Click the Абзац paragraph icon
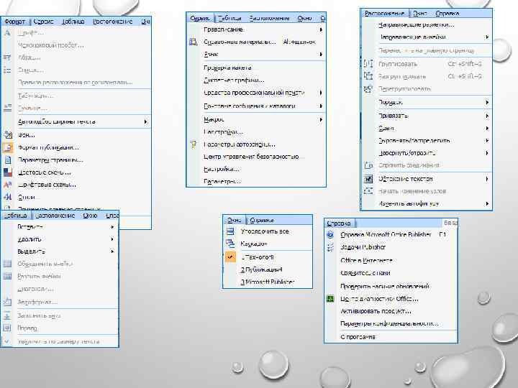This screenshot has height=388, width=518. [7, 57]
